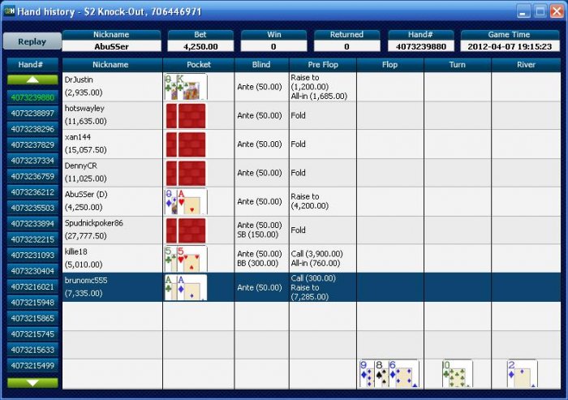This screenshot has height=400, width=568.
Task: Click Spudnickpoker86's hidden cards
Action: pos(186,230)
